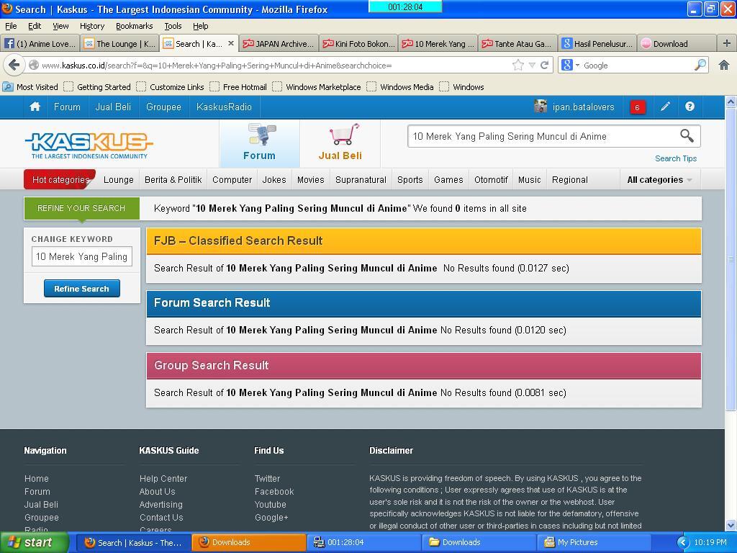Open the Free Hotmail bookmark
Screen dimensions: 737x553
click(x=239, y=87)
